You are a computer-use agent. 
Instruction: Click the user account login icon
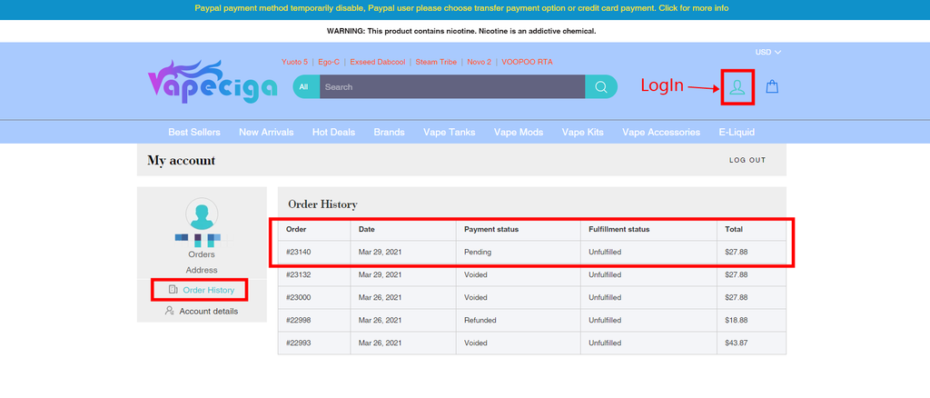(737, 87)
